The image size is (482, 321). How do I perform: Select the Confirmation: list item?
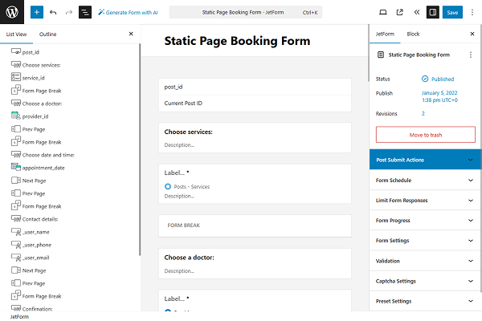(x=37, y=309)
